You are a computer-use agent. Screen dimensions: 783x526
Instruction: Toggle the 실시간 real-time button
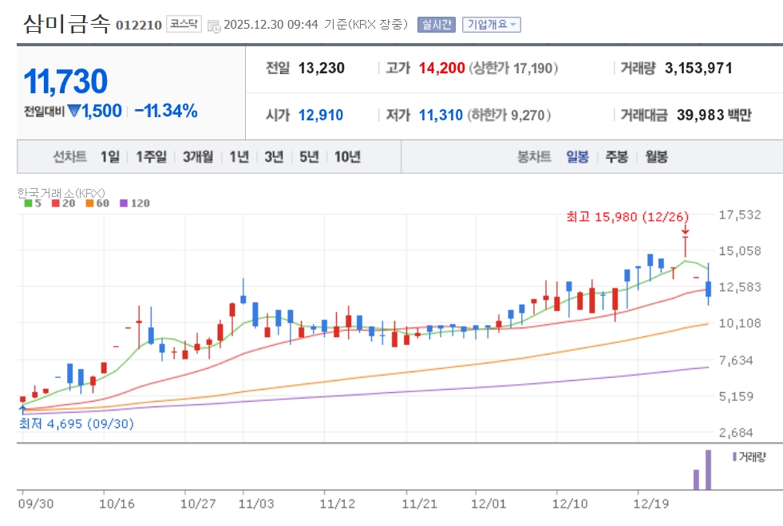[x=436, y=25]
